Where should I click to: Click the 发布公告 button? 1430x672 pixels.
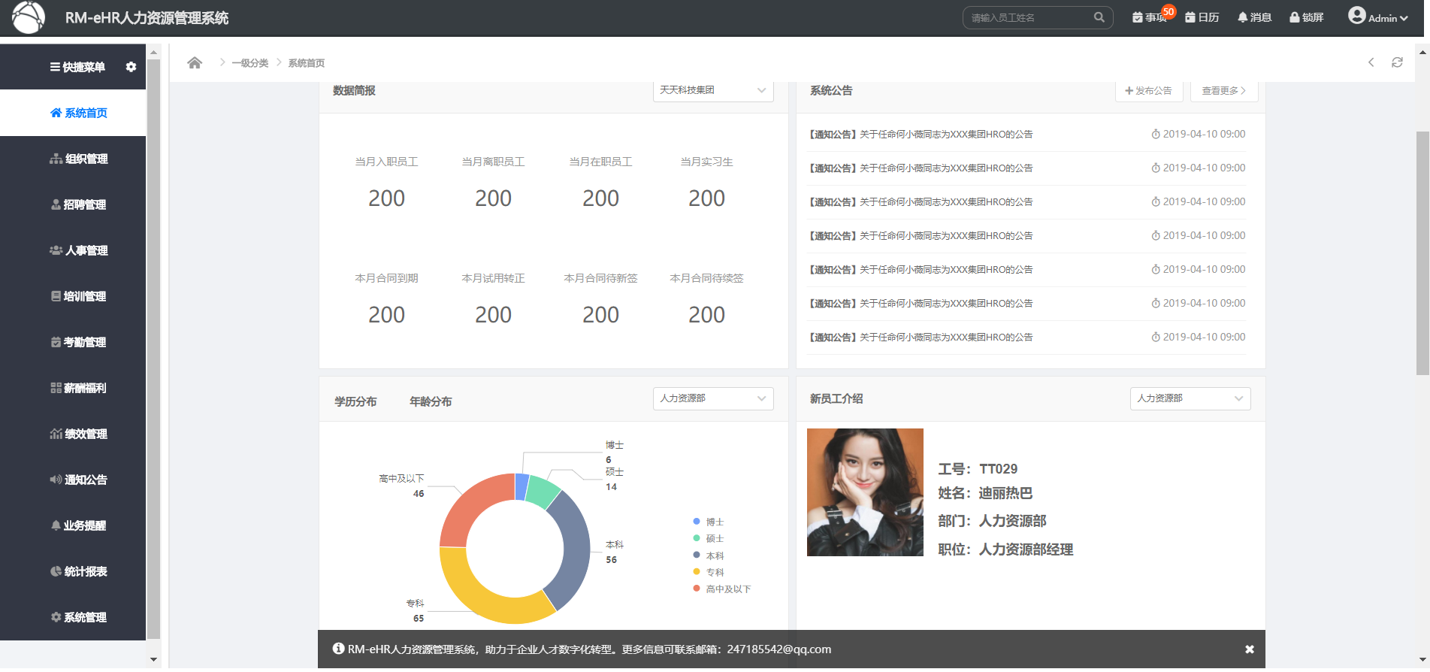[x=1149, y=90]
